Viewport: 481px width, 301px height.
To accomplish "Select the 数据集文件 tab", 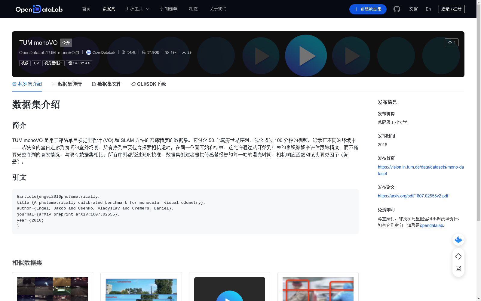I will click(x=106, y=84).
